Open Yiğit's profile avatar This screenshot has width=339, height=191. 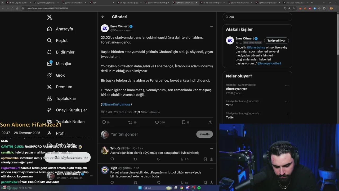(105, 170)
